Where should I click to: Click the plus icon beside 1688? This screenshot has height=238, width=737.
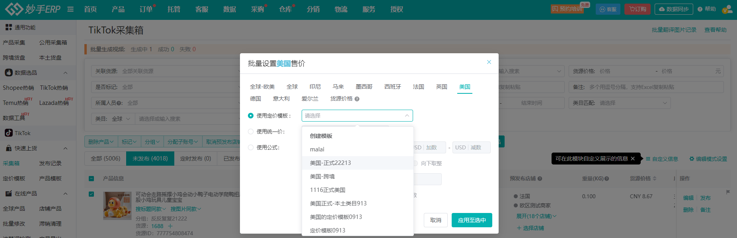tap(170, 226)
